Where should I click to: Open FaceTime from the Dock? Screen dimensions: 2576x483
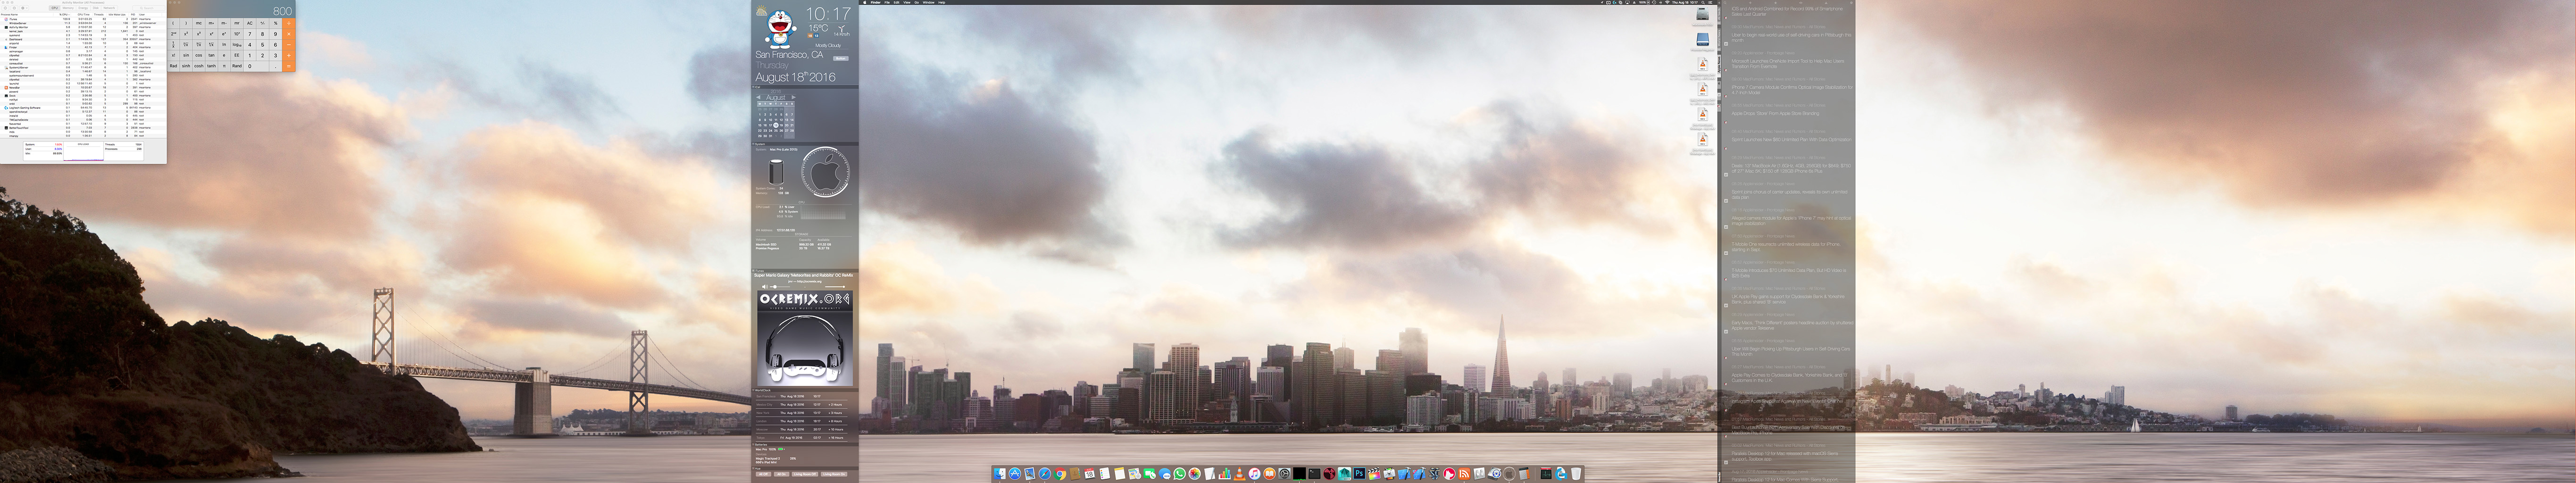click(x=1150, y=474)
